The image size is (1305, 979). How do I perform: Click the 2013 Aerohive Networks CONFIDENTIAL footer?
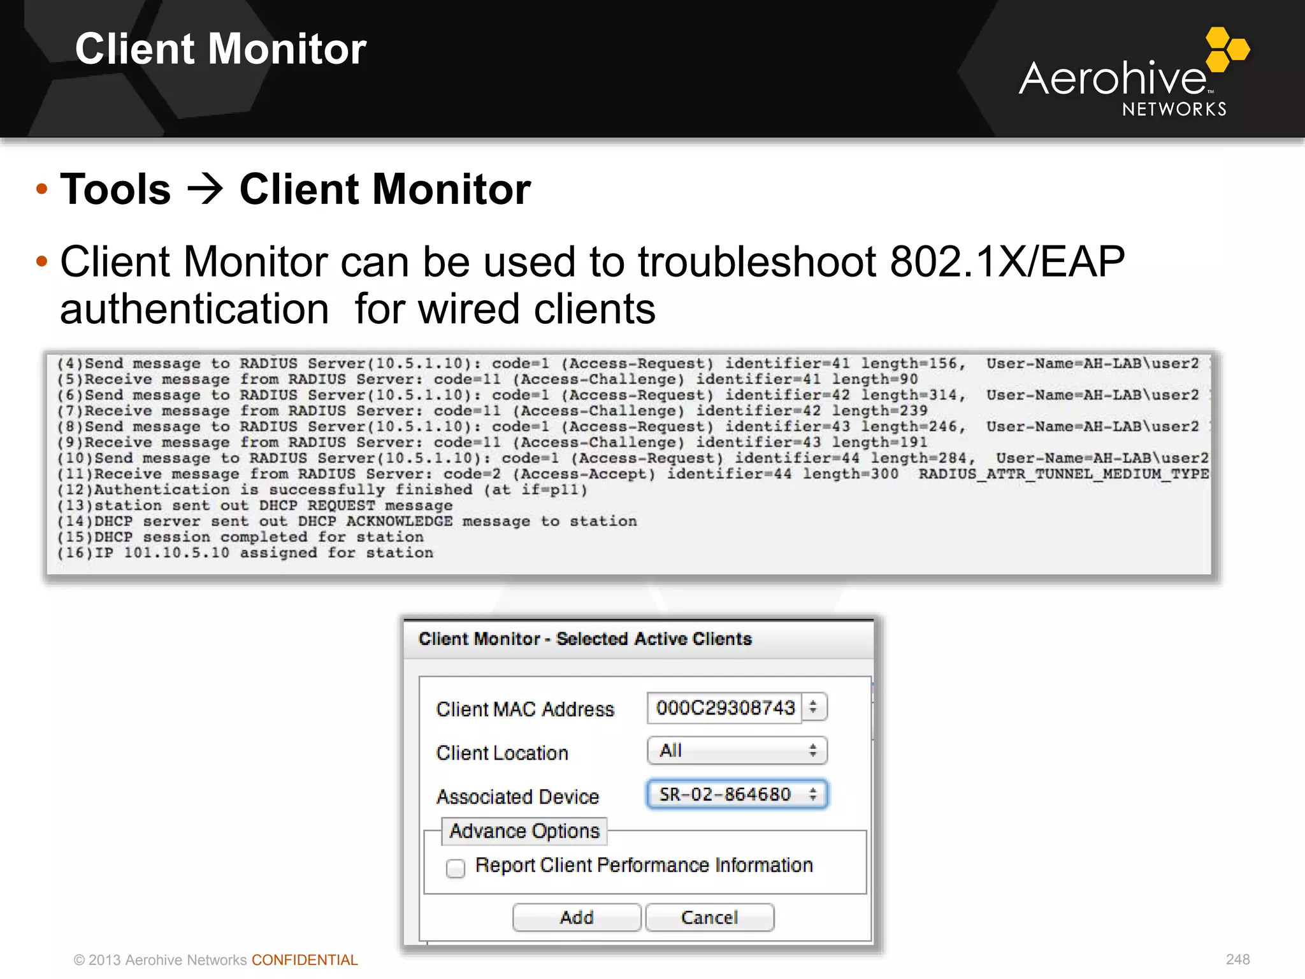(x=215, y=960)
